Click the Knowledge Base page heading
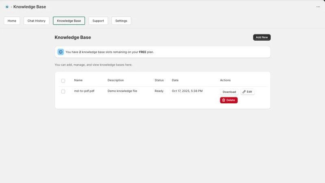The width and height of the screenshot is (325, 183). [x=73, y=37]
